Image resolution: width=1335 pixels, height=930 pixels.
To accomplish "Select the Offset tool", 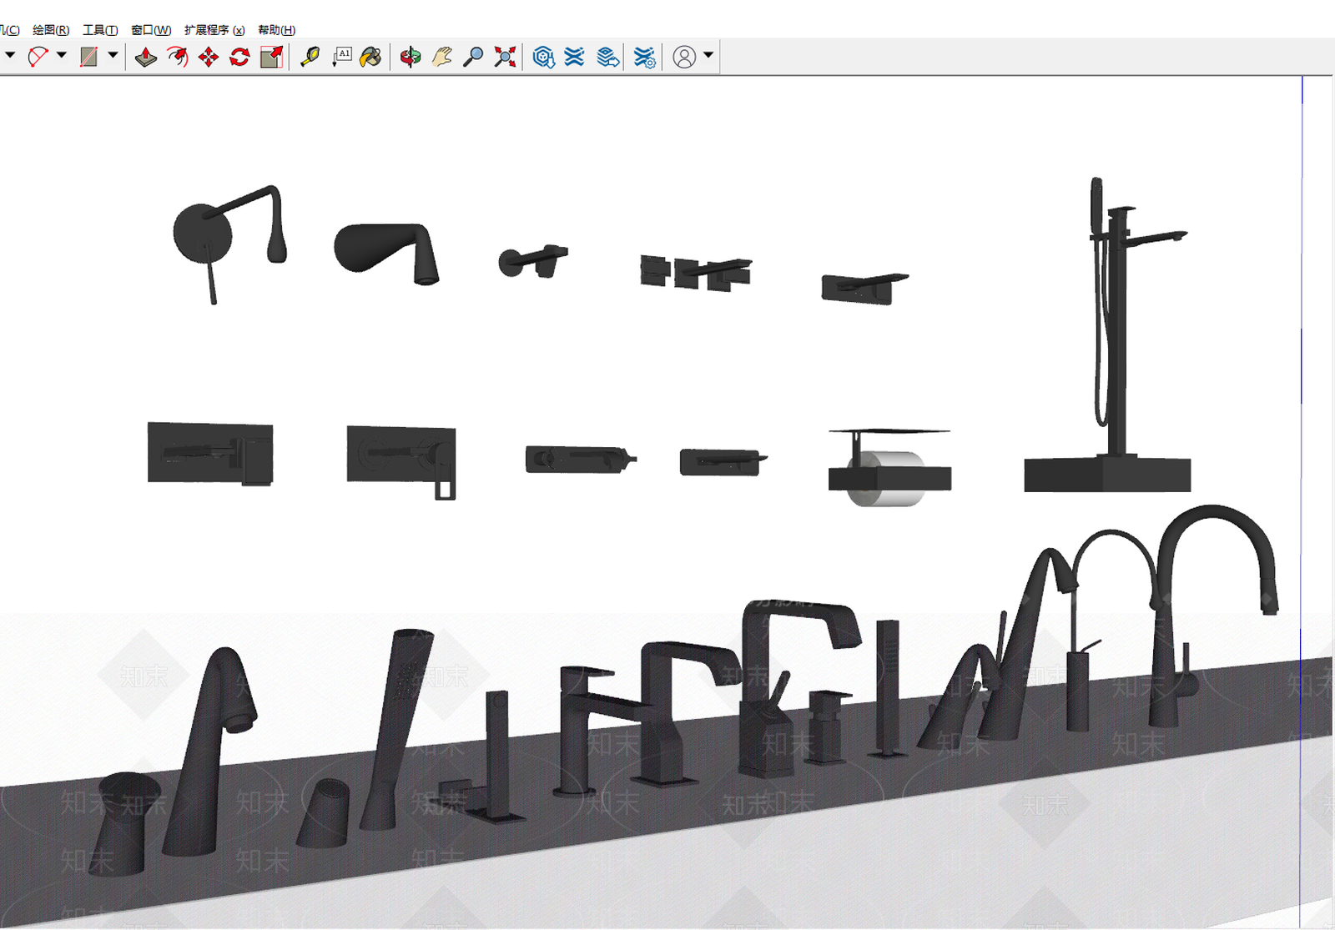I will [x=178, y=57].
